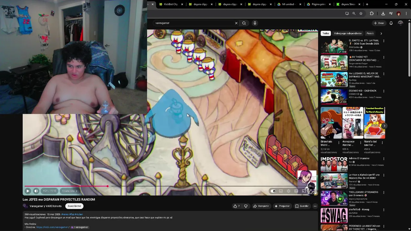Viewport: 411px width, 231px height.
Task: Open the #varex hashtag link
Action: click(x=65, y=214)
